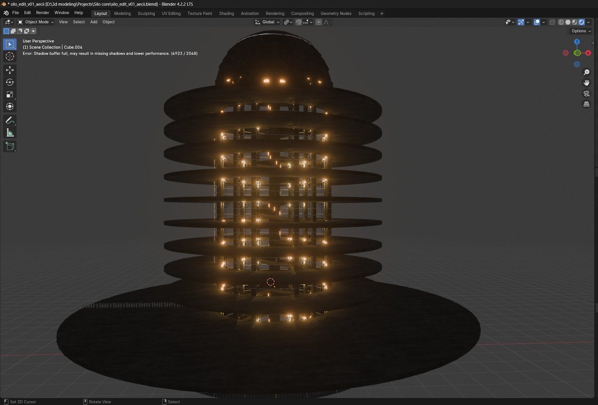Click the Pan view hand icon
The height and width of the screenshot is (405, 598).
587,83
